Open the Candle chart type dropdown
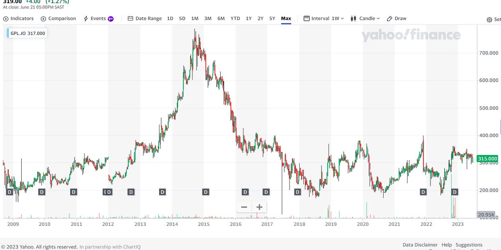 point(365,18)
